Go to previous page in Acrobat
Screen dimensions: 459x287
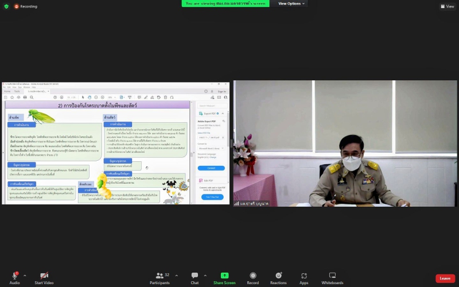pyautogui.click(x=55, y=97)
